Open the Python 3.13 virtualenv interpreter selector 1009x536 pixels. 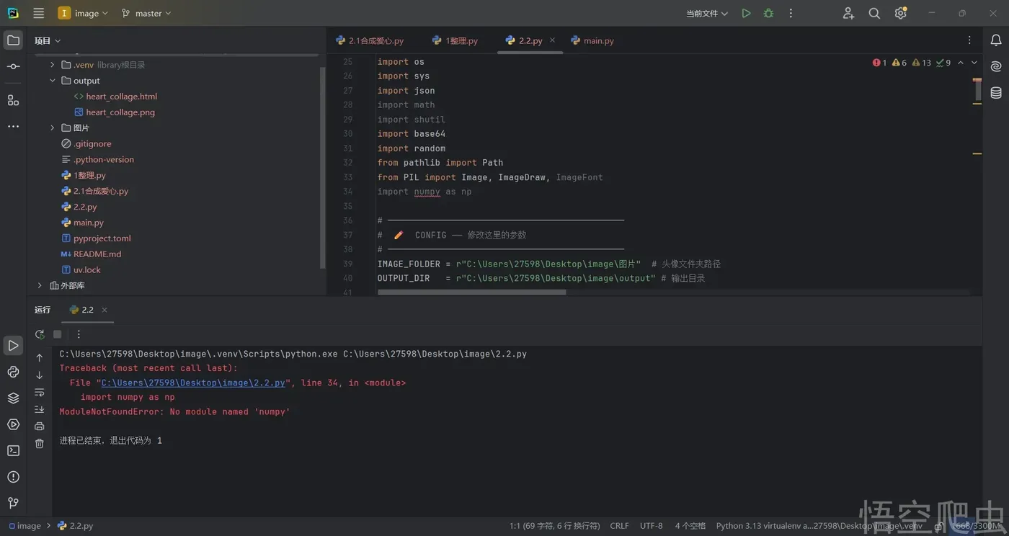coord(819,526)
